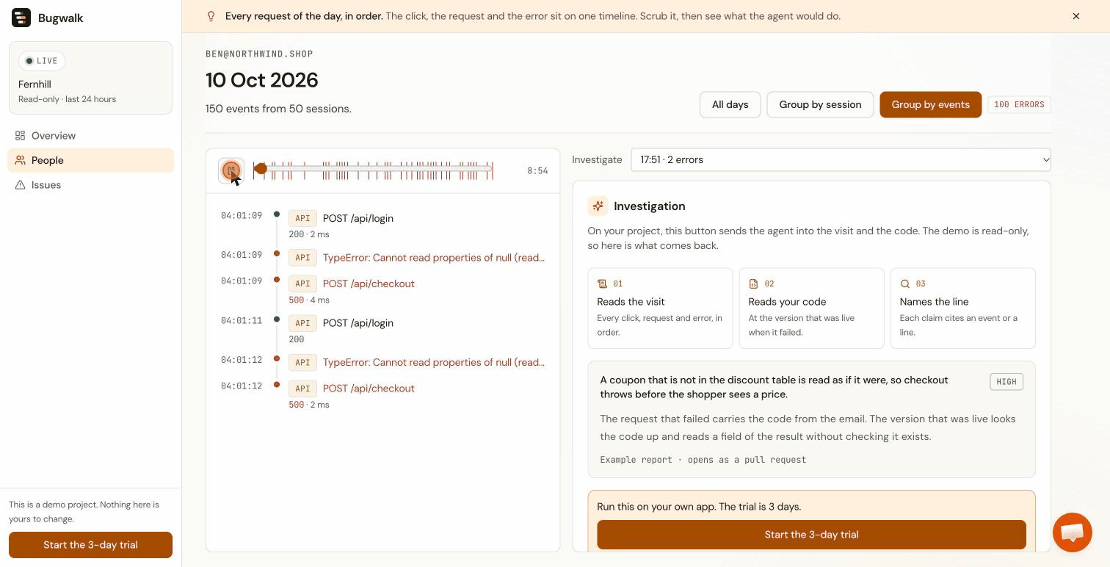Click the ben@northwind.shop label
The width and height of the screenshot is (1110, 567).
pos(259,54)
